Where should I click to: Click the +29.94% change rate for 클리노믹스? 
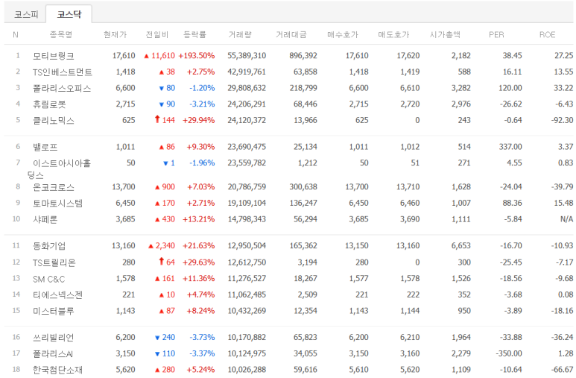click(x=199, y=121)
